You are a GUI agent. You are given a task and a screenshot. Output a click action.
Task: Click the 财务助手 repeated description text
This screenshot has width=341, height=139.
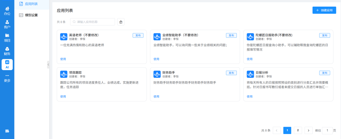185,83
